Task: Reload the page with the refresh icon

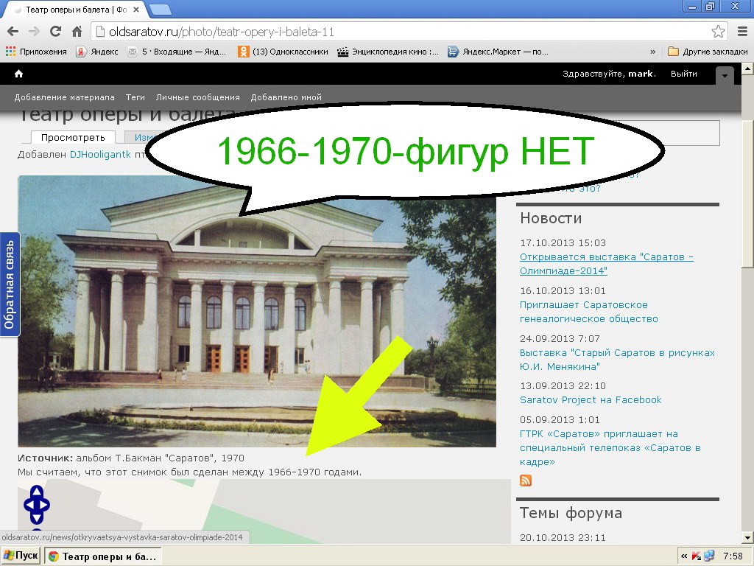Action: (x=55, y=32)
